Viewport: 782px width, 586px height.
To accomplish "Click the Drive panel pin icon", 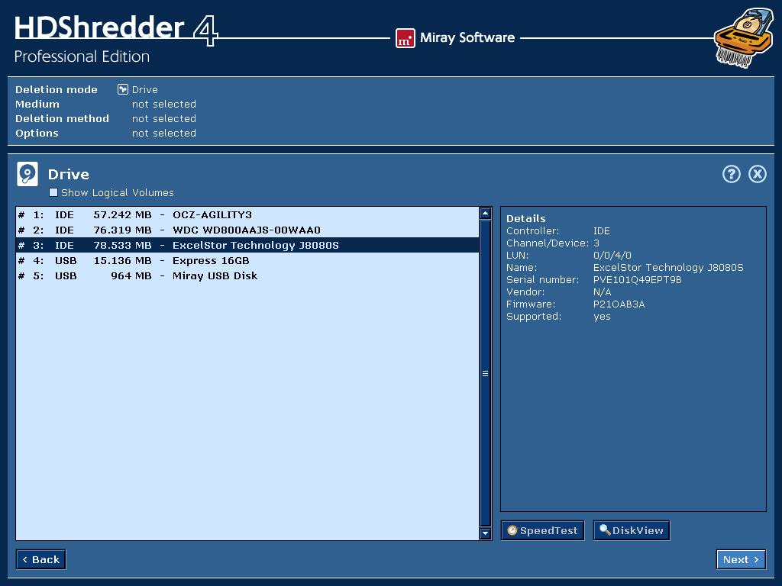I will point(27,173).
